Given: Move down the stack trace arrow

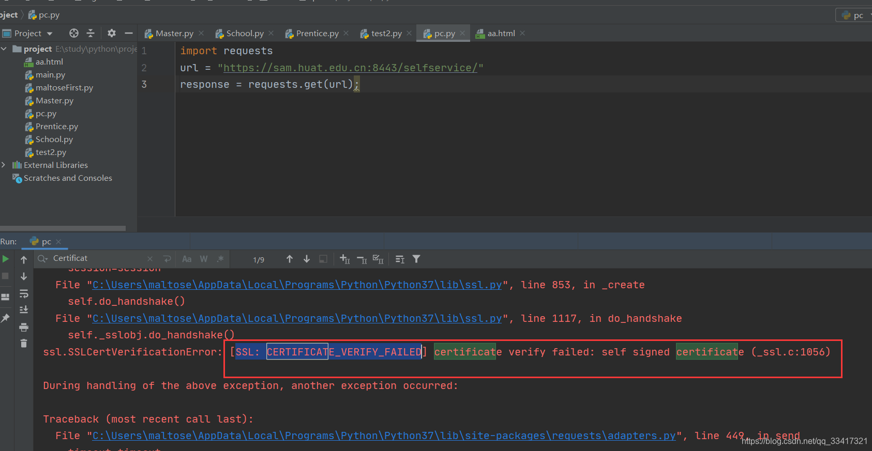Looking at the screenshot, I should coord(24,276).
